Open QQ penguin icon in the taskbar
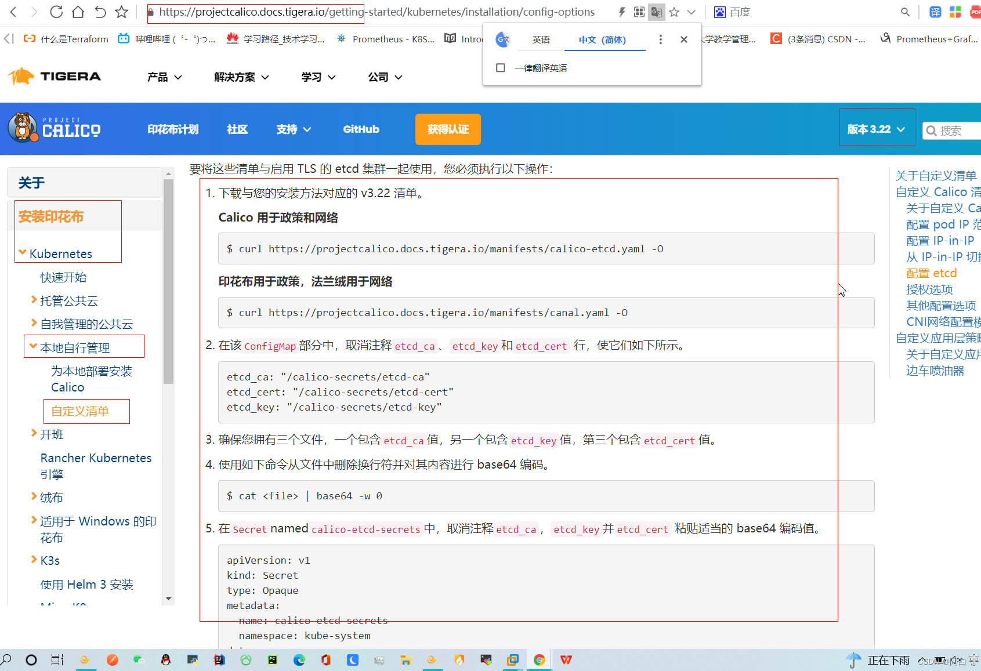The image size is (981, 671). click(165, 660)
